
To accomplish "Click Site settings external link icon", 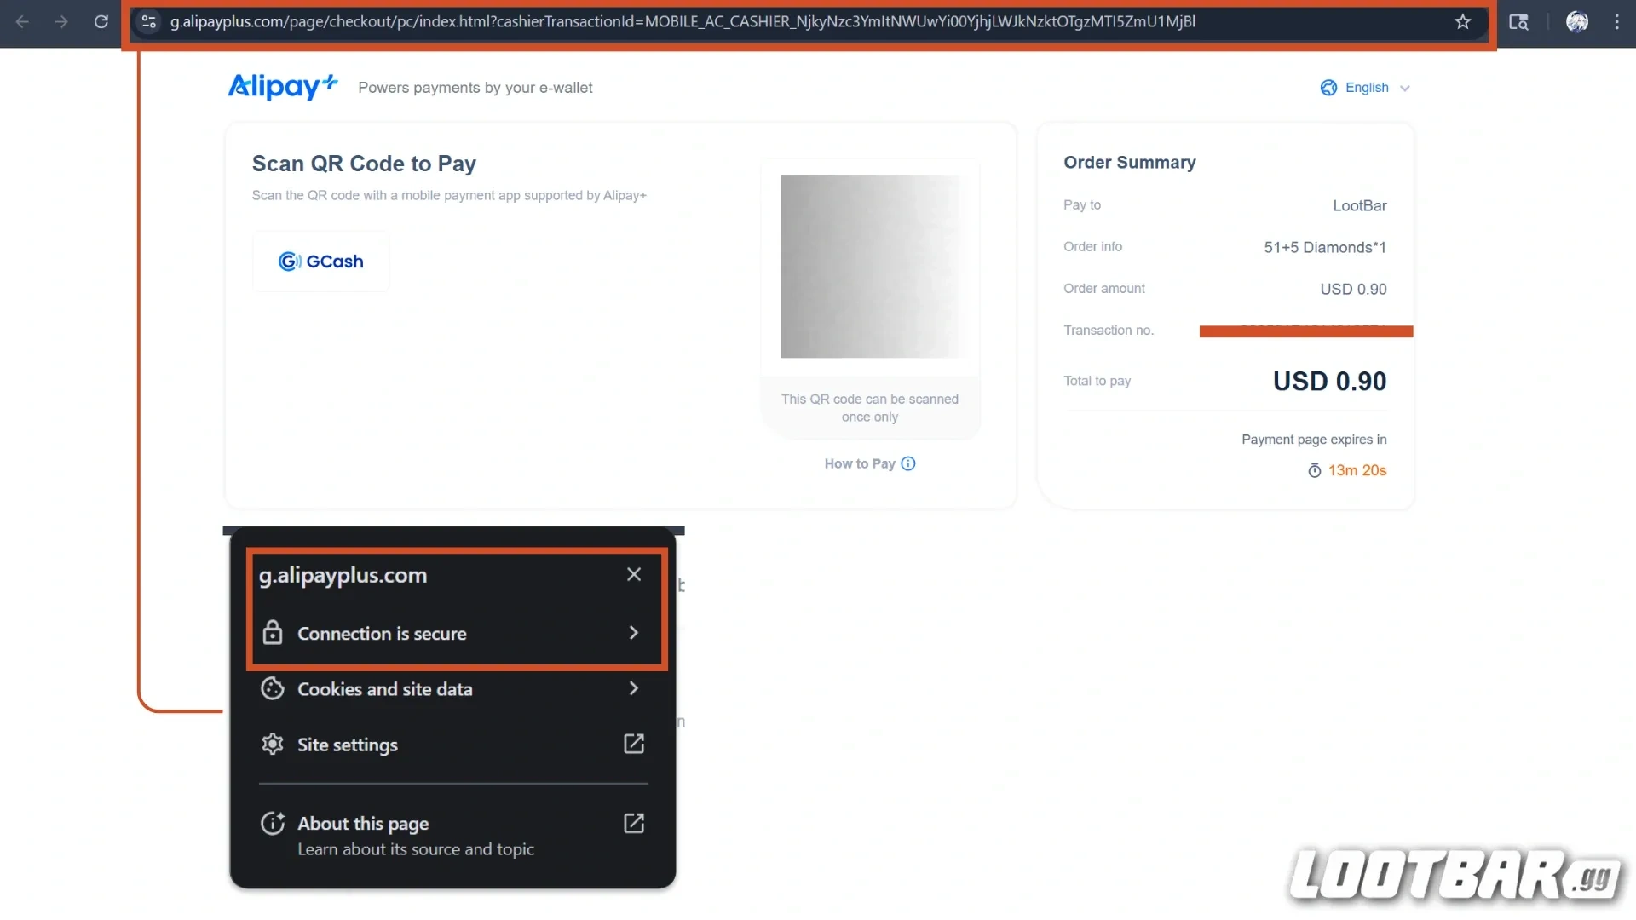I will click(x=634, y=744).
